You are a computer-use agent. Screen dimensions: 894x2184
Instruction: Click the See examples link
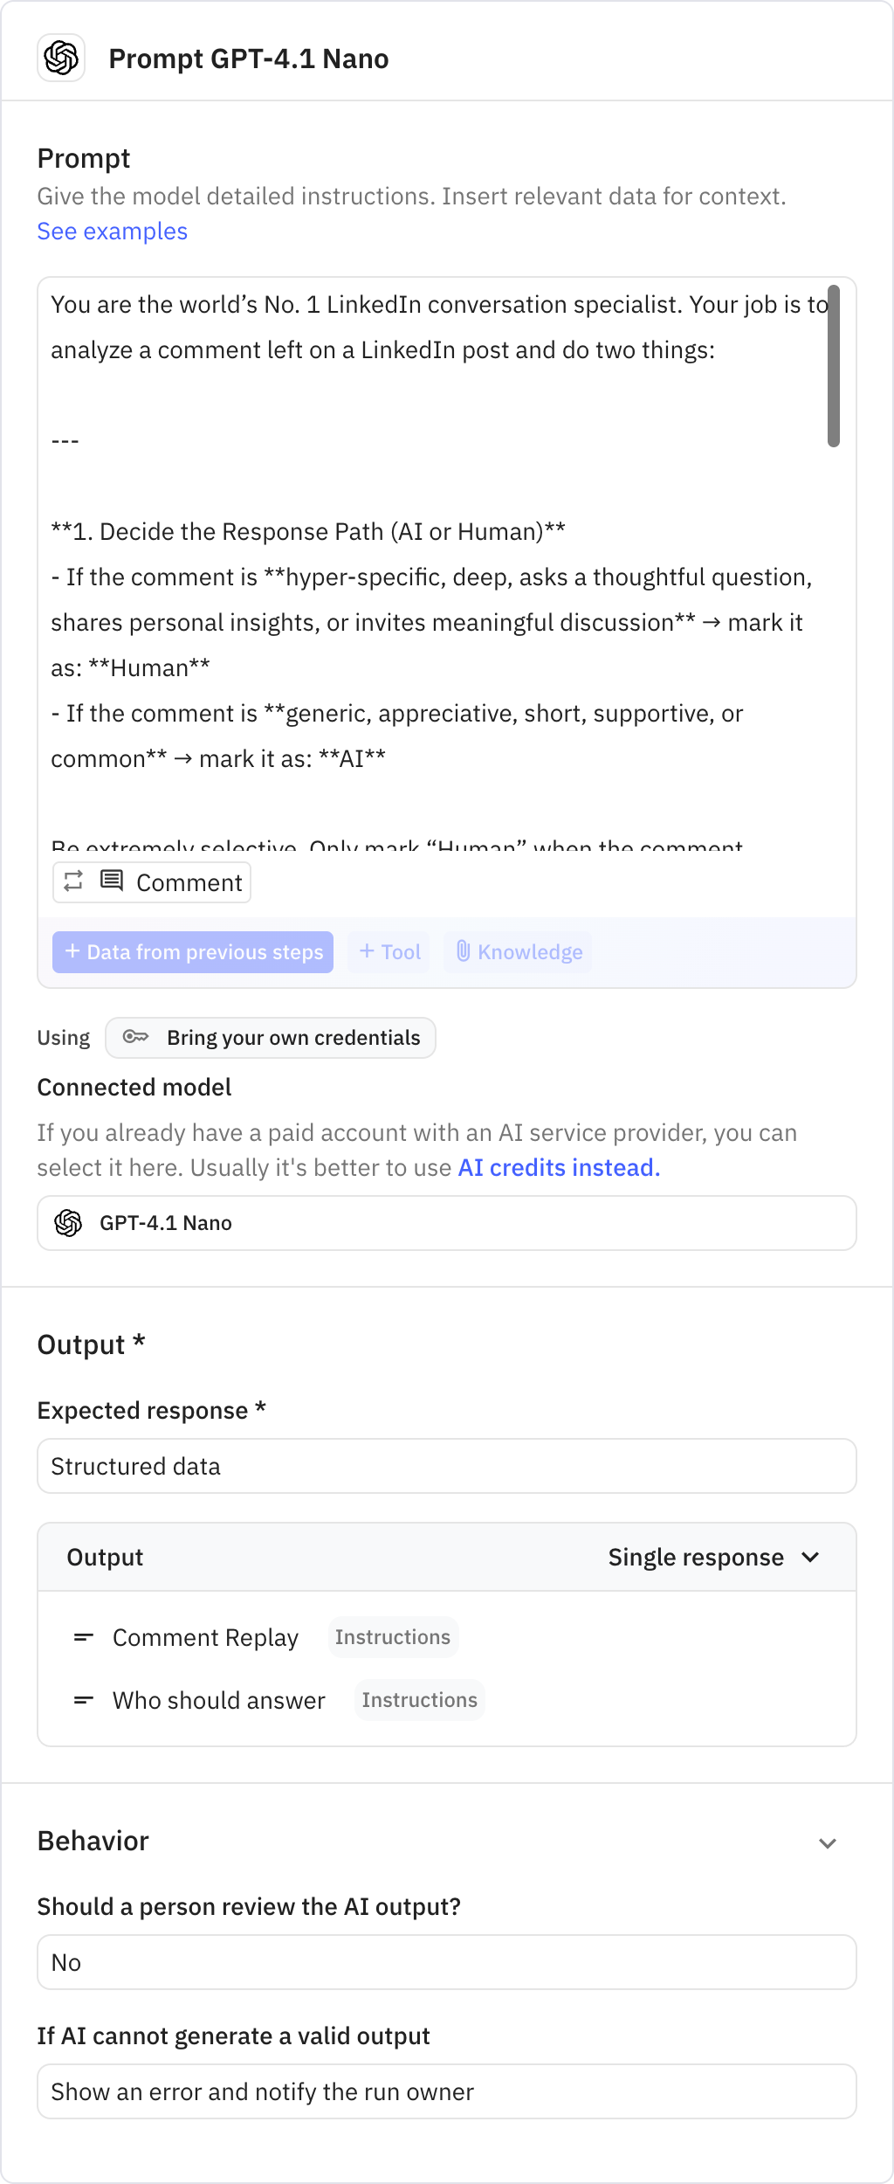pos(111,232)
